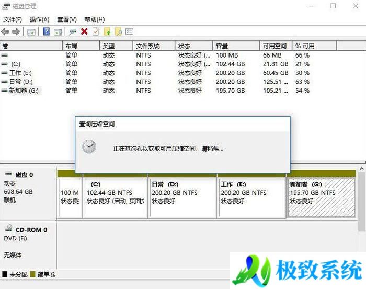Click the CD-ROM 0 DVD (F:) label panel
Screen dimensions: 366x289
28,245
